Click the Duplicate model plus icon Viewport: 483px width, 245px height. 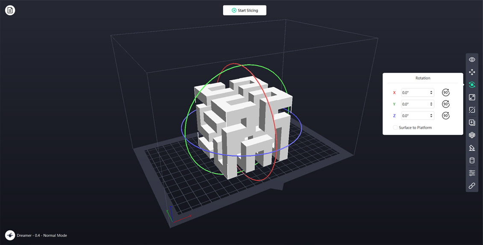(x=472, y=122)
